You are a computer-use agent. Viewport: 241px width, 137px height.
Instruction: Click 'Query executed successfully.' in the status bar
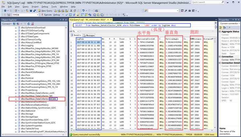86,135
